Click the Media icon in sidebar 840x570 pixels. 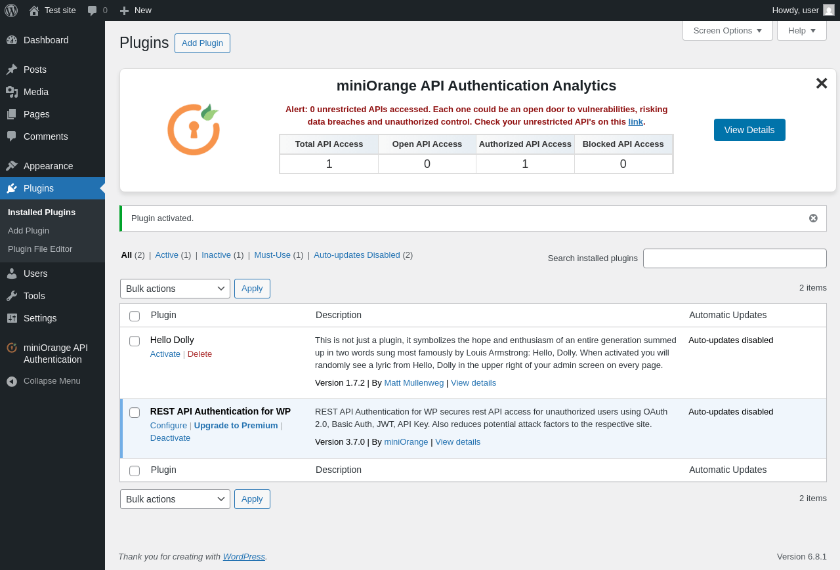click(12, 92)
